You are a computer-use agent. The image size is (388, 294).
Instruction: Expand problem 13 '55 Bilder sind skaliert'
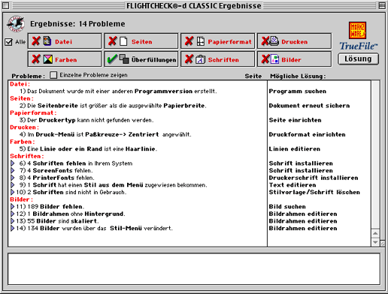13,221
